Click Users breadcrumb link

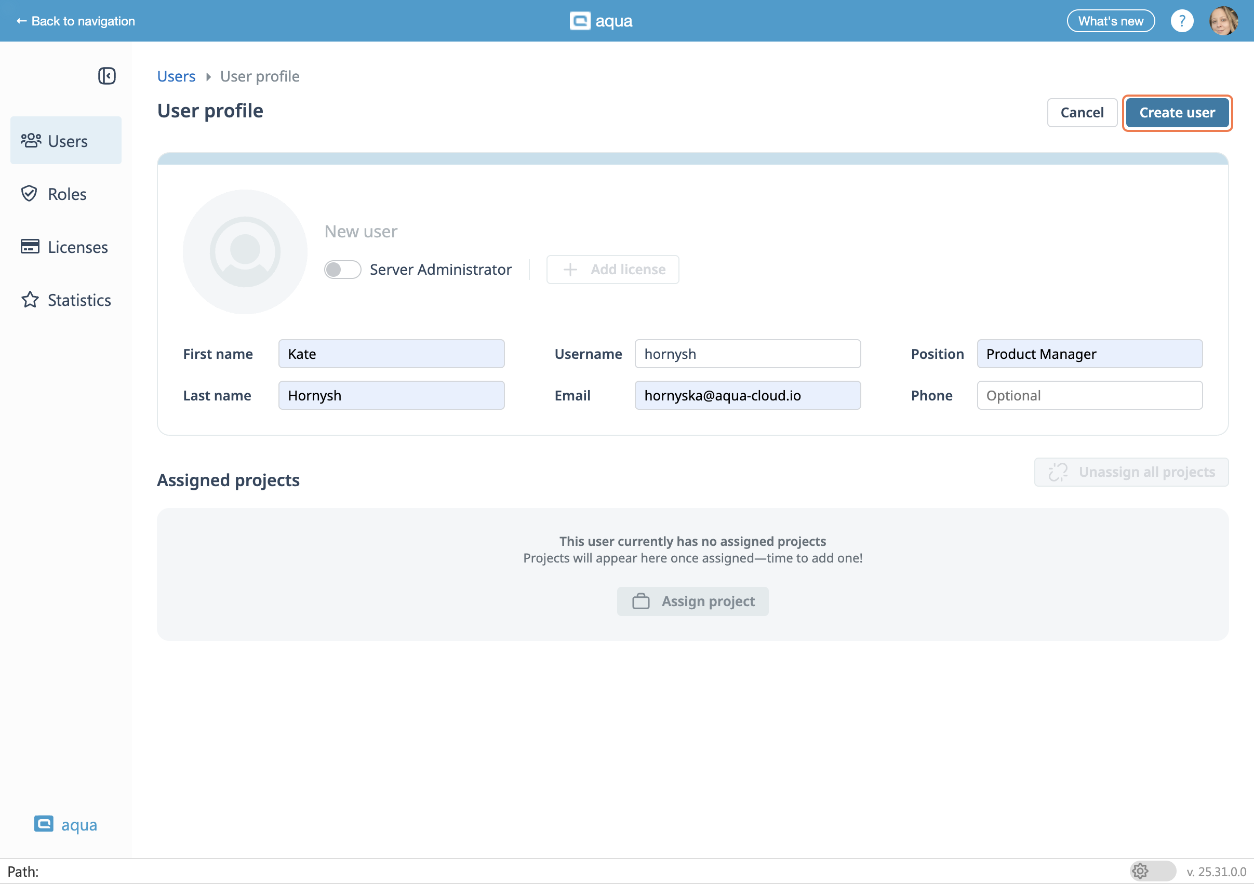176,76
